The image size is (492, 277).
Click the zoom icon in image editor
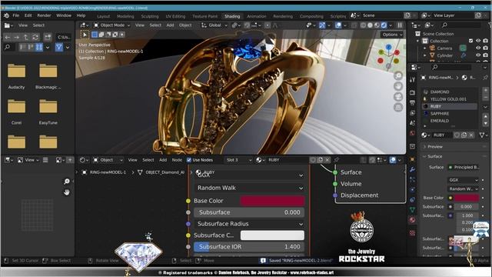pos(67,182)
